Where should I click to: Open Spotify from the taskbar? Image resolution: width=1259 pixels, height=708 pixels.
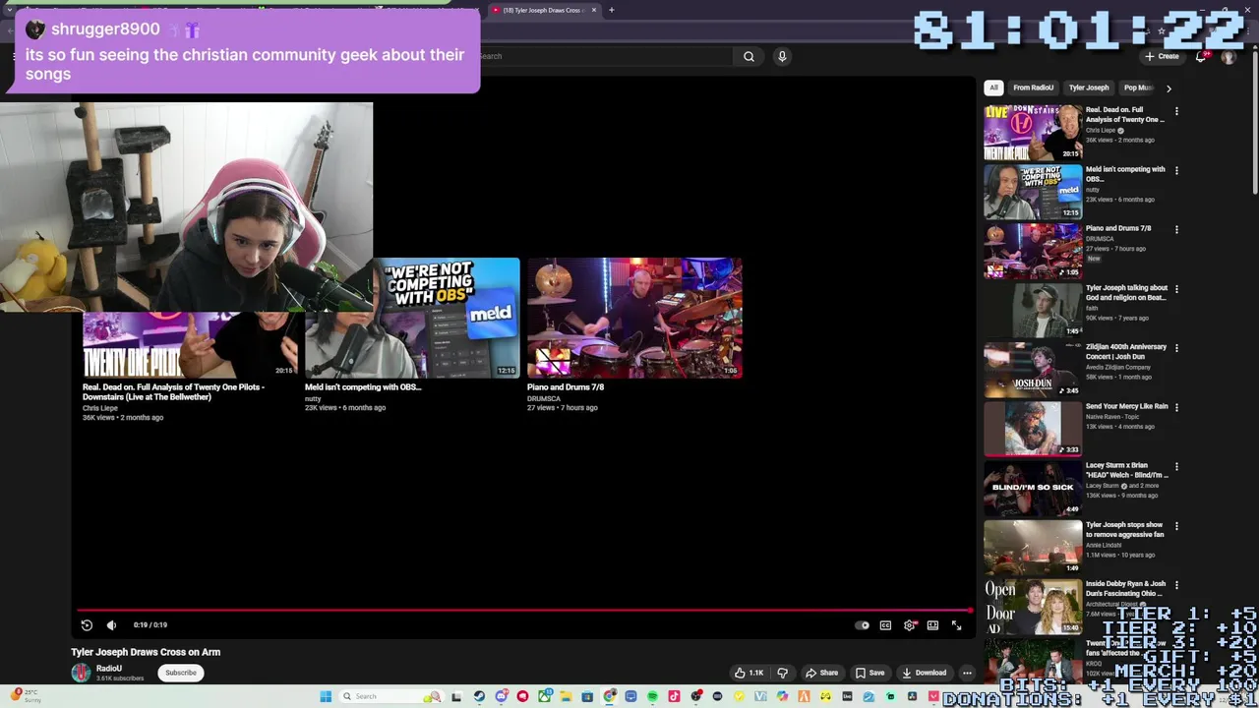tap(652, 696)
